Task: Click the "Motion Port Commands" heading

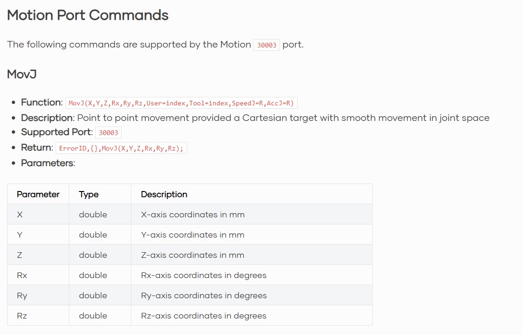Action: coord(88,15)
